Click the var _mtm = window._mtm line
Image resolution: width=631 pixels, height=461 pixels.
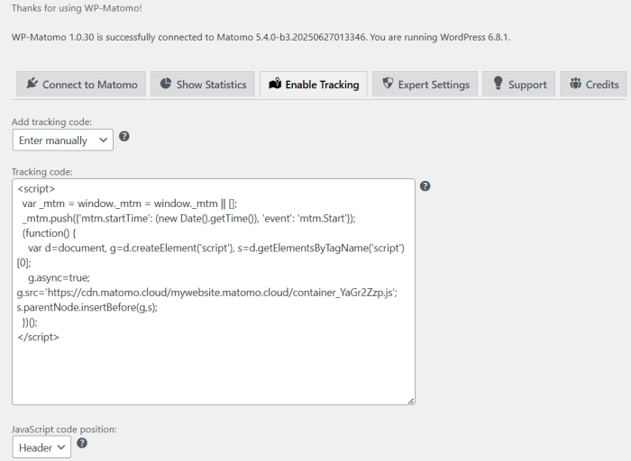pos(130,203)
